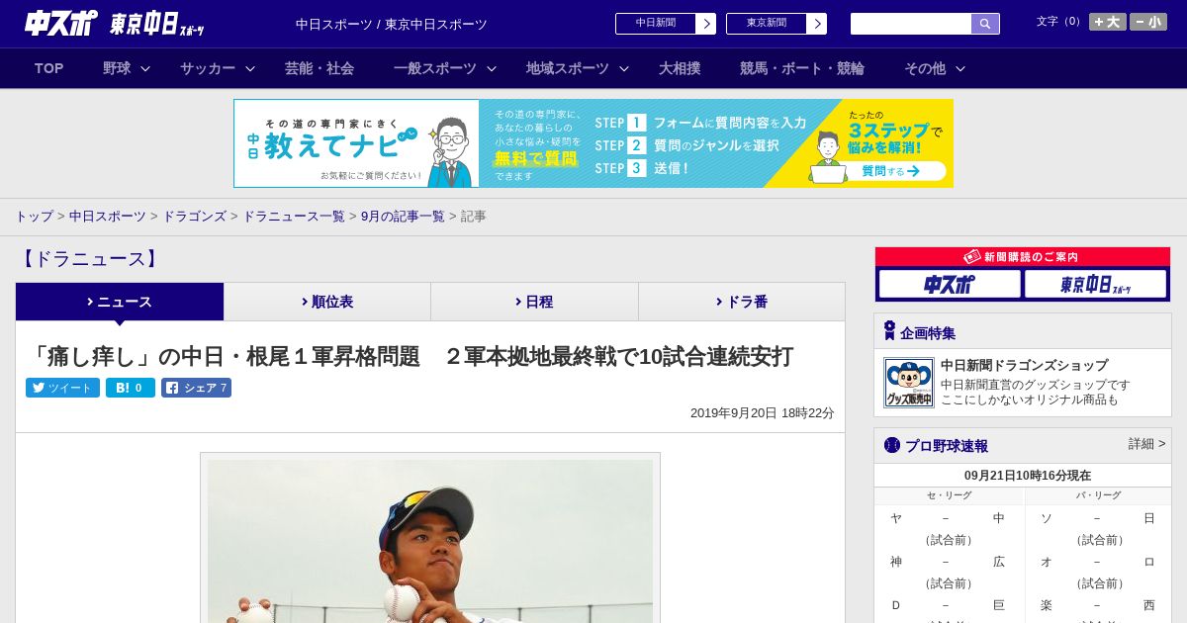The height and width of the screenshot is (623, 1187).
Task: Open the 東京中日スポーツ subscription banner button
Action: pos(1095,284)
